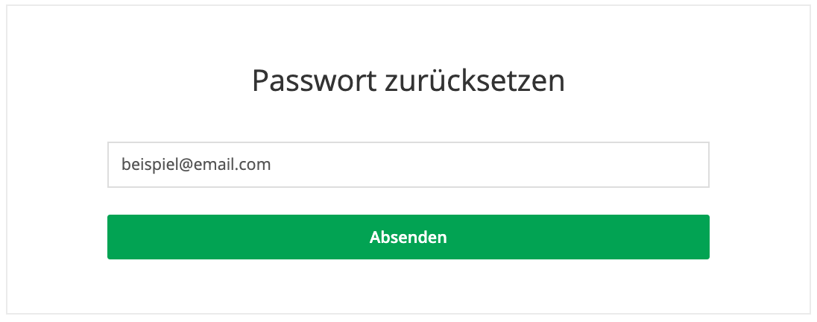Select the reset form title text

408,80
